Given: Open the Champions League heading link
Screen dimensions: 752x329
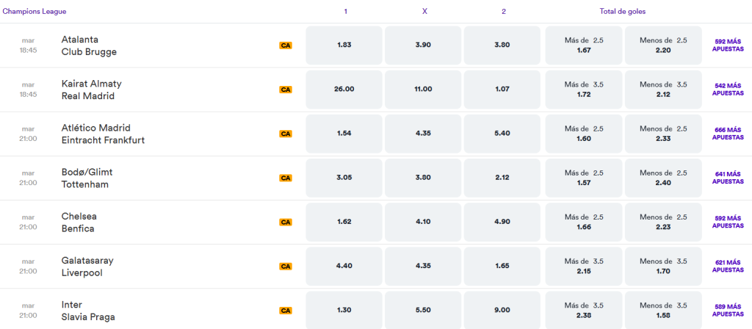Looking at the screenshot, I should tap(35, 12).
